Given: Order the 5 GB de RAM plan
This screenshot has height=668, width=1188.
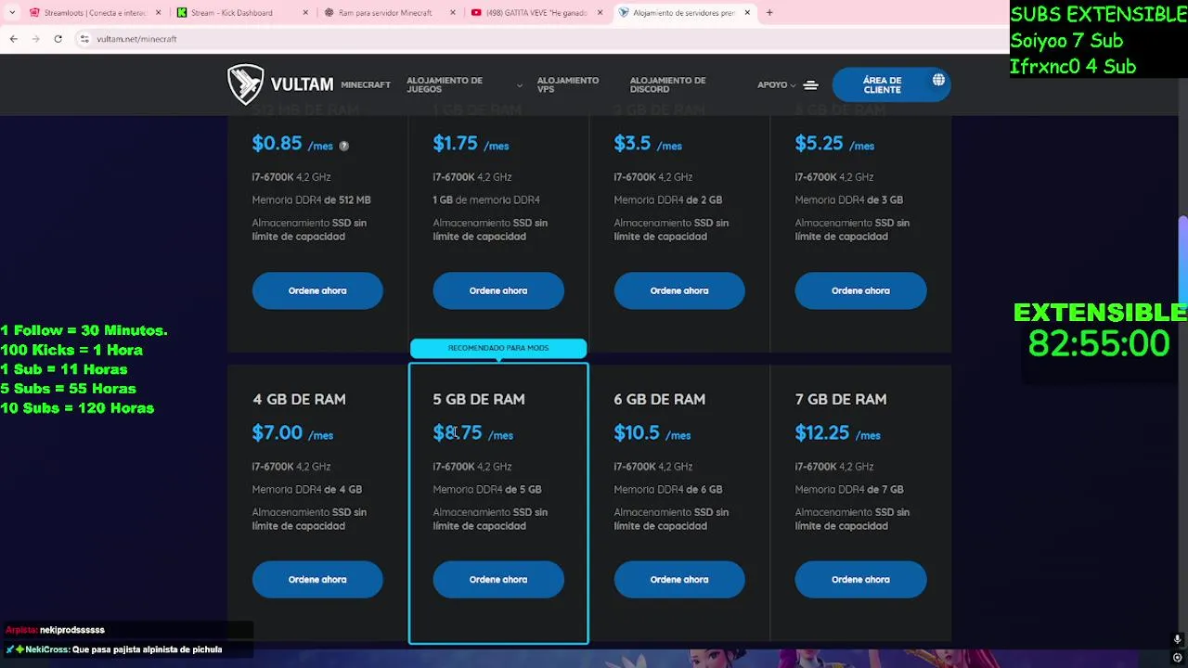Looking at the screenshot, I should (497, 580).
